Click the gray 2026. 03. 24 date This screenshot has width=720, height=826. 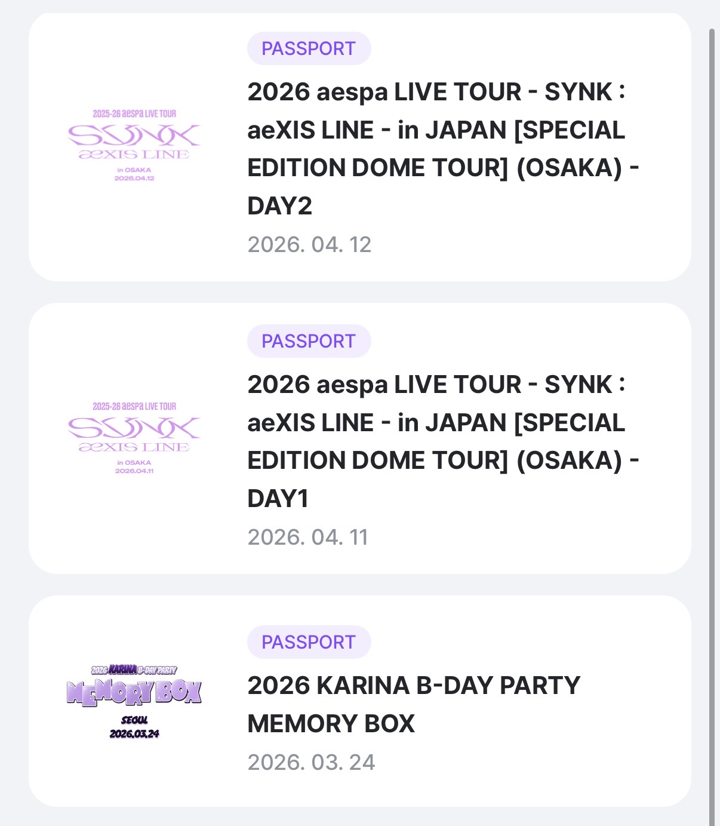[x=311, y=762]
